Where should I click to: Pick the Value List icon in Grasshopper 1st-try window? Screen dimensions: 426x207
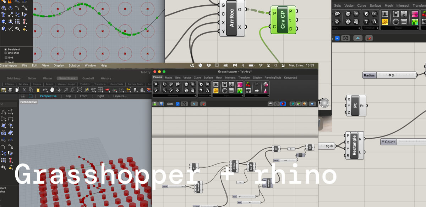point(231,91)
